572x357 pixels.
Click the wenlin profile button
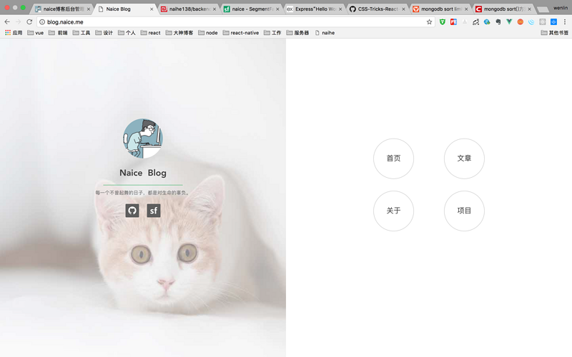point(561,8)
